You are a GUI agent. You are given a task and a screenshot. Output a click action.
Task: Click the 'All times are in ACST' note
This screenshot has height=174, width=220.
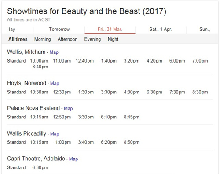(29, 20)
